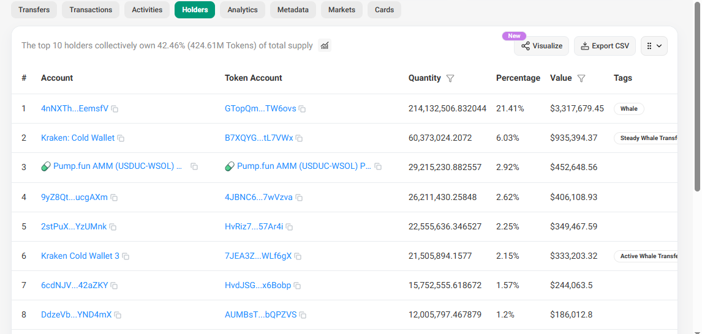Image resolution: width=702 pixels, height=334 pixels.
Task: Click the Visualize button
Action: click(x=542, y=46)
